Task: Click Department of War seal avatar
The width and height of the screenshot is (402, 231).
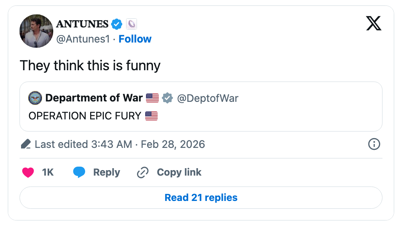Action: click(x=35, y=98)
